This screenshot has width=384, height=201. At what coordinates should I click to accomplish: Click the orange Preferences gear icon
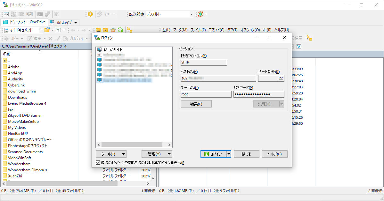[x=90, y=14]
